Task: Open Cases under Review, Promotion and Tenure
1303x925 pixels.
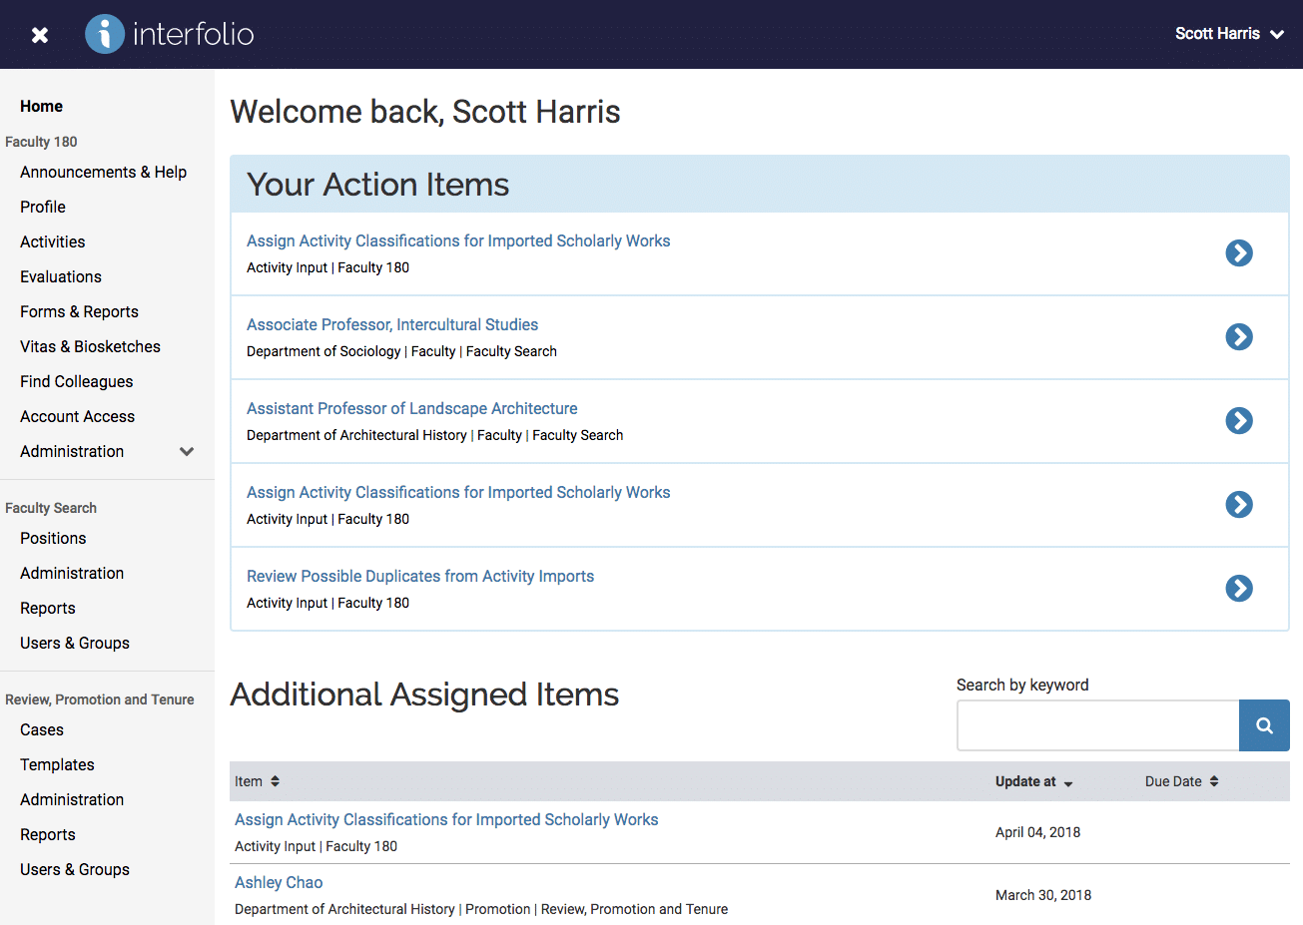Action: [42, 729]
